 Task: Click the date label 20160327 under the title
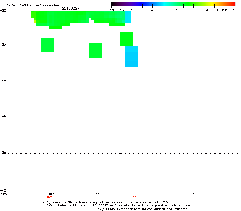[x=71, y=8]
